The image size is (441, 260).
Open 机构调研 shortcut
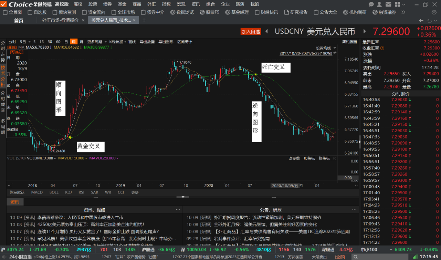click(355, 12)
